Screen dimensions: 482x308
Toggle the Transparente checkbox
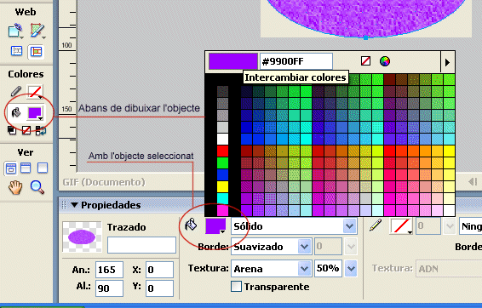click(x=236, y=286)
